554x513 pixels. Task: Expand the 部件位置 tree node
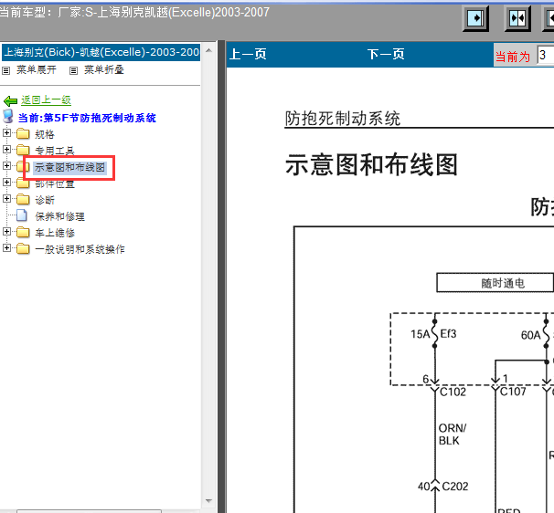pyautogui.click(x=6, y=182)
